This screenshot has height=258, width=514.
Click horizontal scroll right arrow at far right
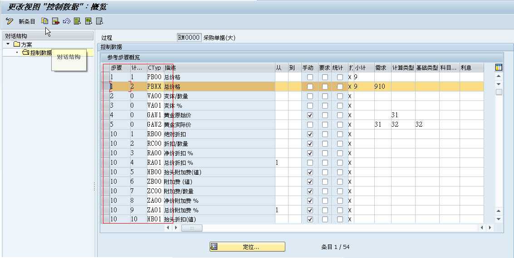point(490,228)
